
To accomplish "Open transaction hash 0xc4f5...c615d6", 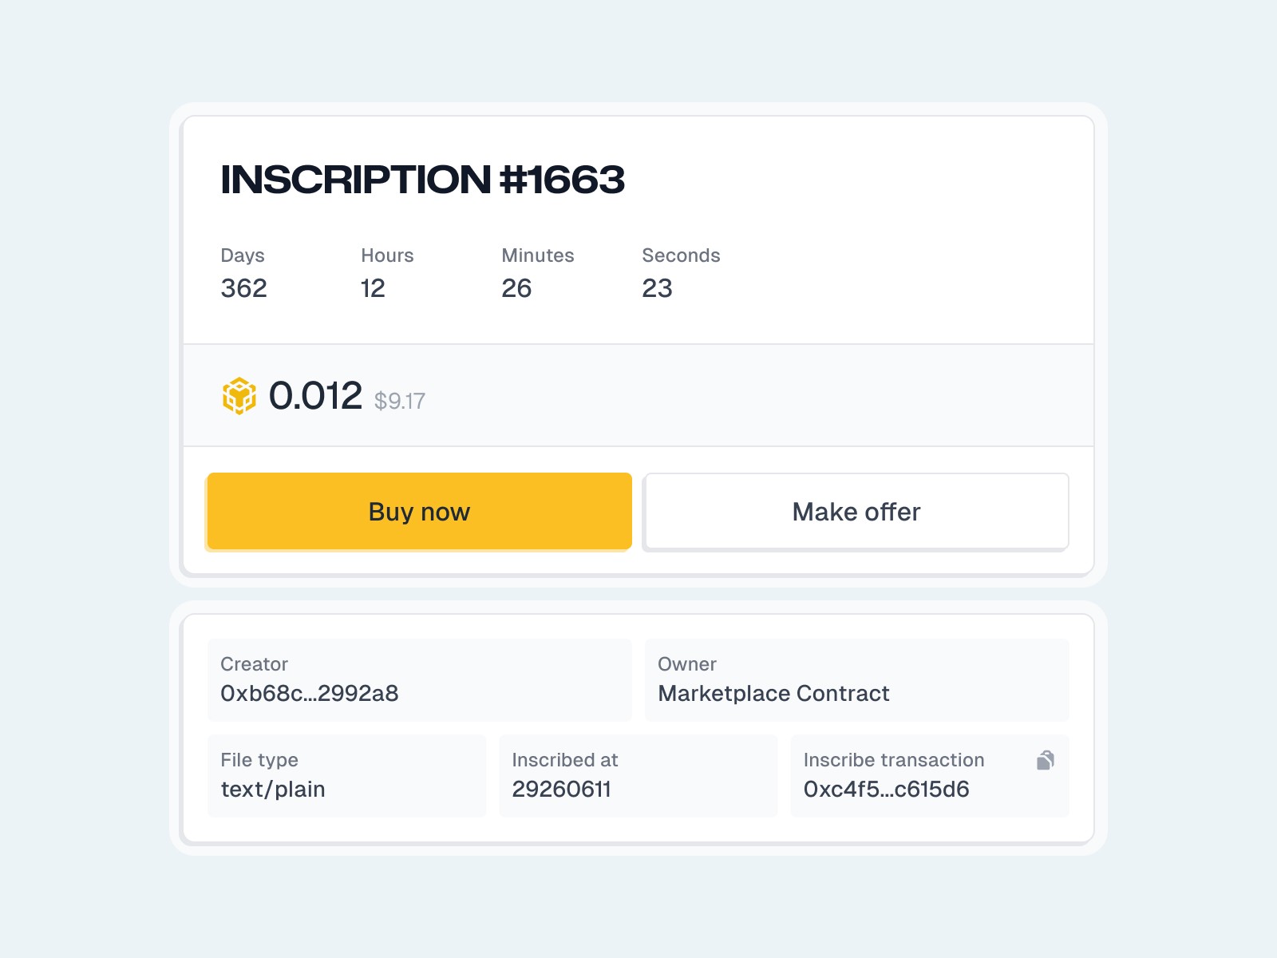I will point(886,789).
